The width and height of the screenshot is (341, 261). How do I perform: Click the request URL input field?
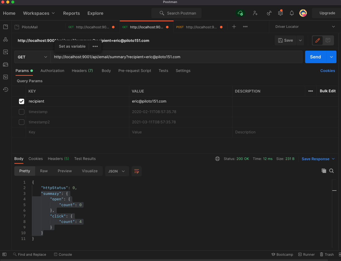coord(177,57)
